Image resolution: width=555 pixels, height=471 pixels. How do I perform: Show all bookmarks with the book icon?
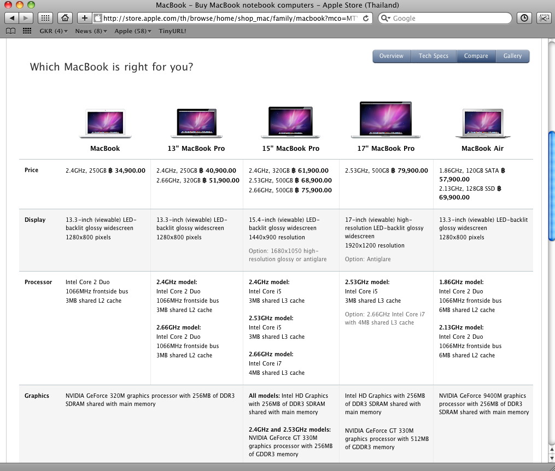[11, 31]
